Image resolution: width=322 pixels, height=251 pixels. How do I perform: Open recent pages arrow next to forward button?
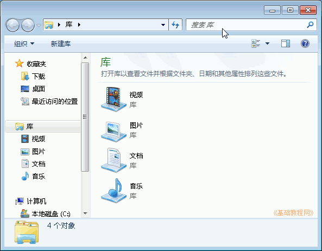(x=39, y=26)
